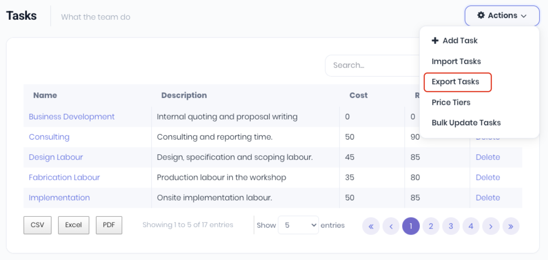Click the Excel export button

[x=73, y=225]
